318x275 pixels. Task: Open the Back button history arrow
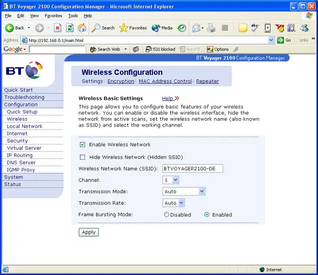pyautogui.click(x=29, y=28)
